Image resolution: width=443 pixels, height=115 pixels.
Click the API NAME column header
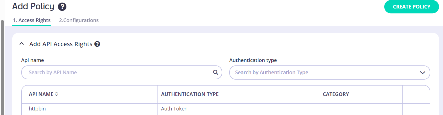pos(41,94)
